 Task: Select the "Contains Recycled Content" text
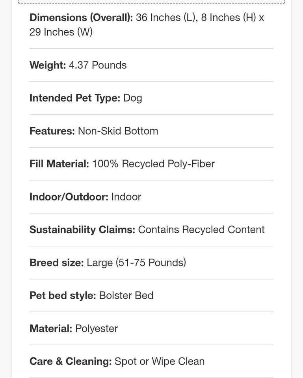coord(201,230)
